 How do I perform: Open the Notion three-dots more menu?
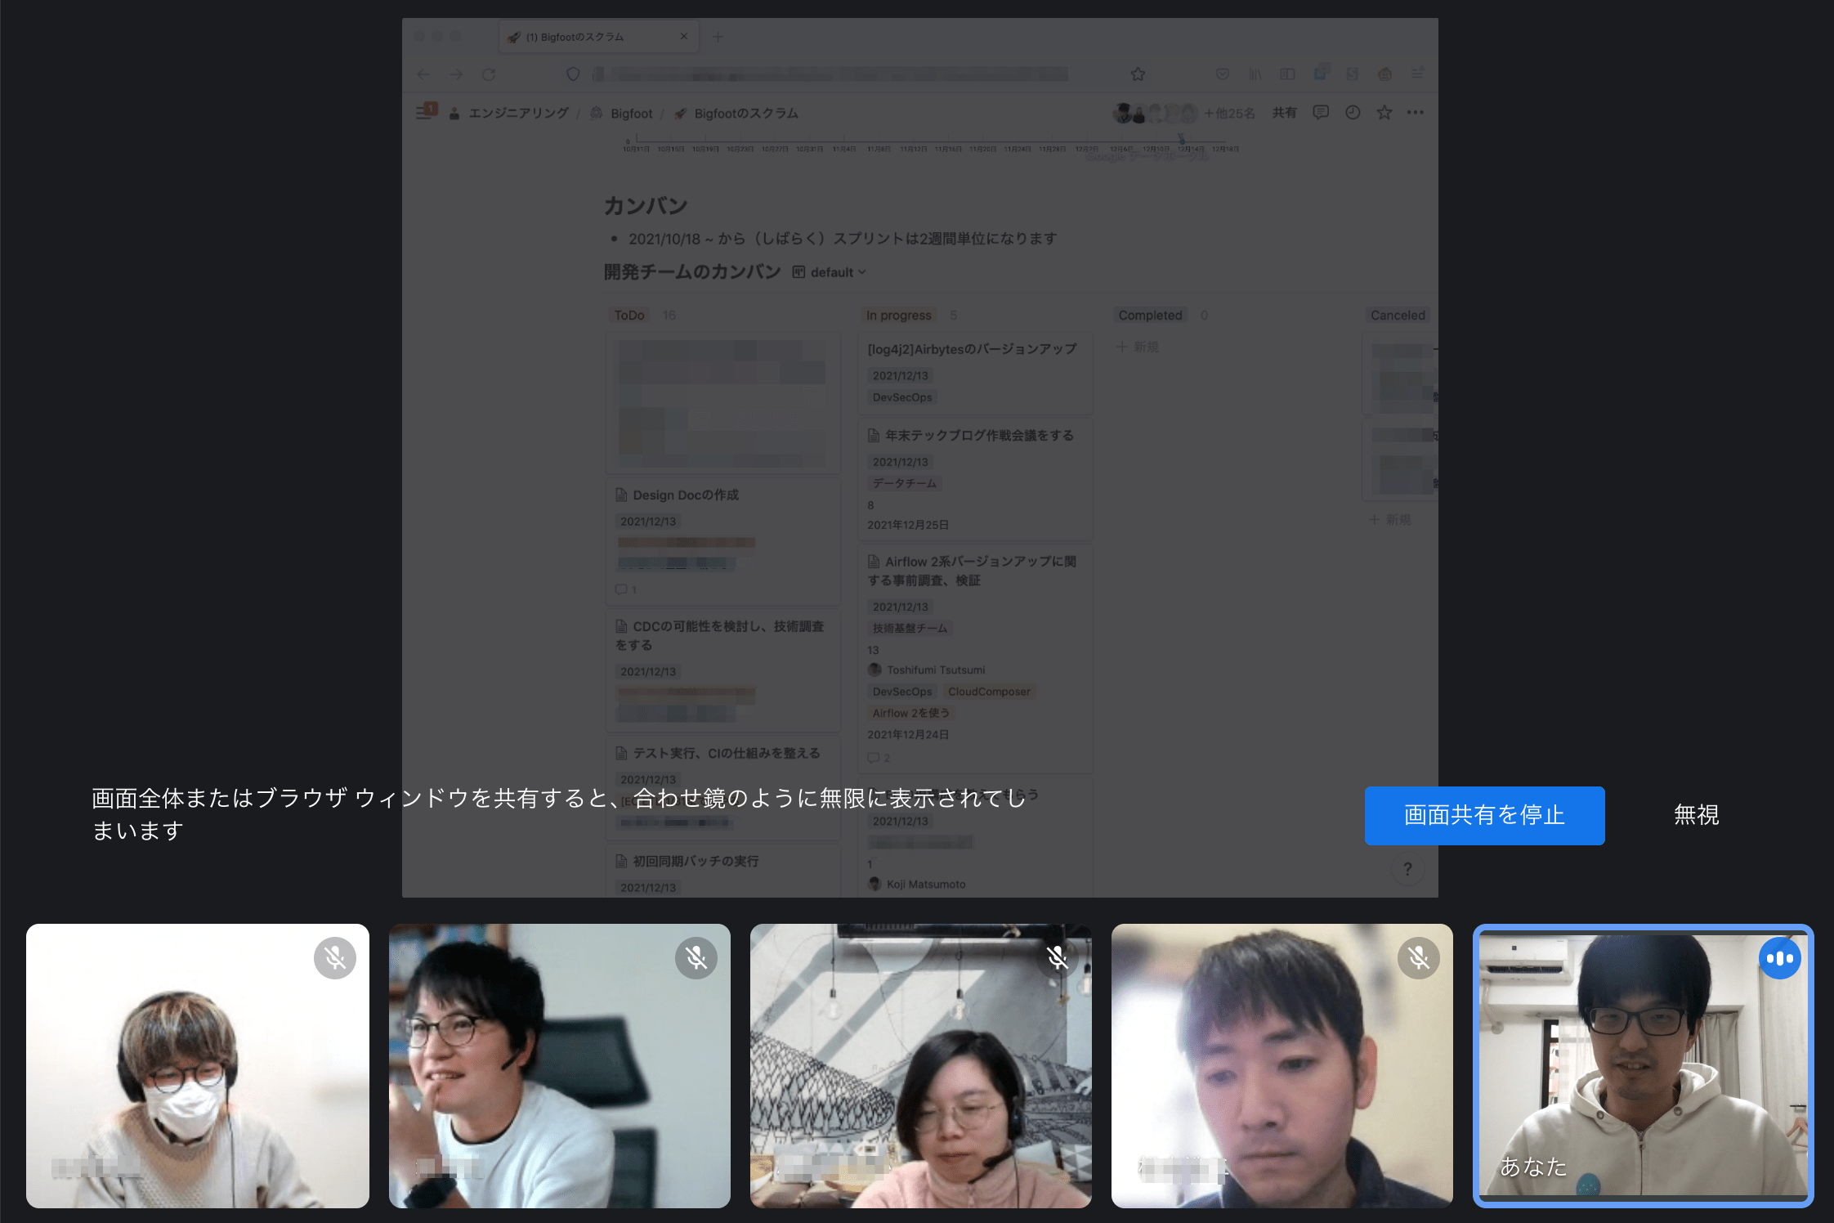(1416, 113)
